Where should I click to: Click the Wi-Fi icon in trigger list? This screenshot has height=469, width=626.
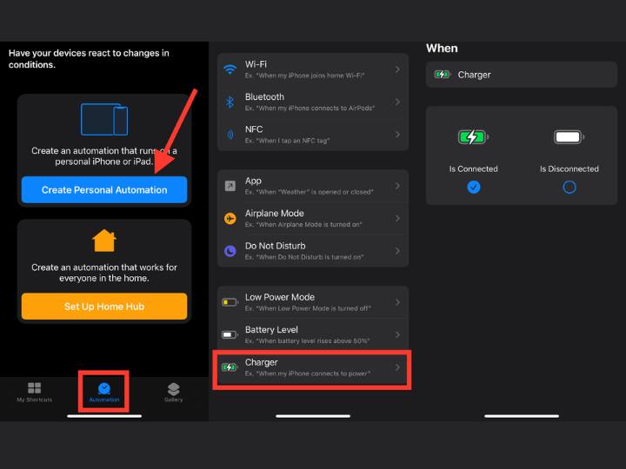click(x=230, y=69)
